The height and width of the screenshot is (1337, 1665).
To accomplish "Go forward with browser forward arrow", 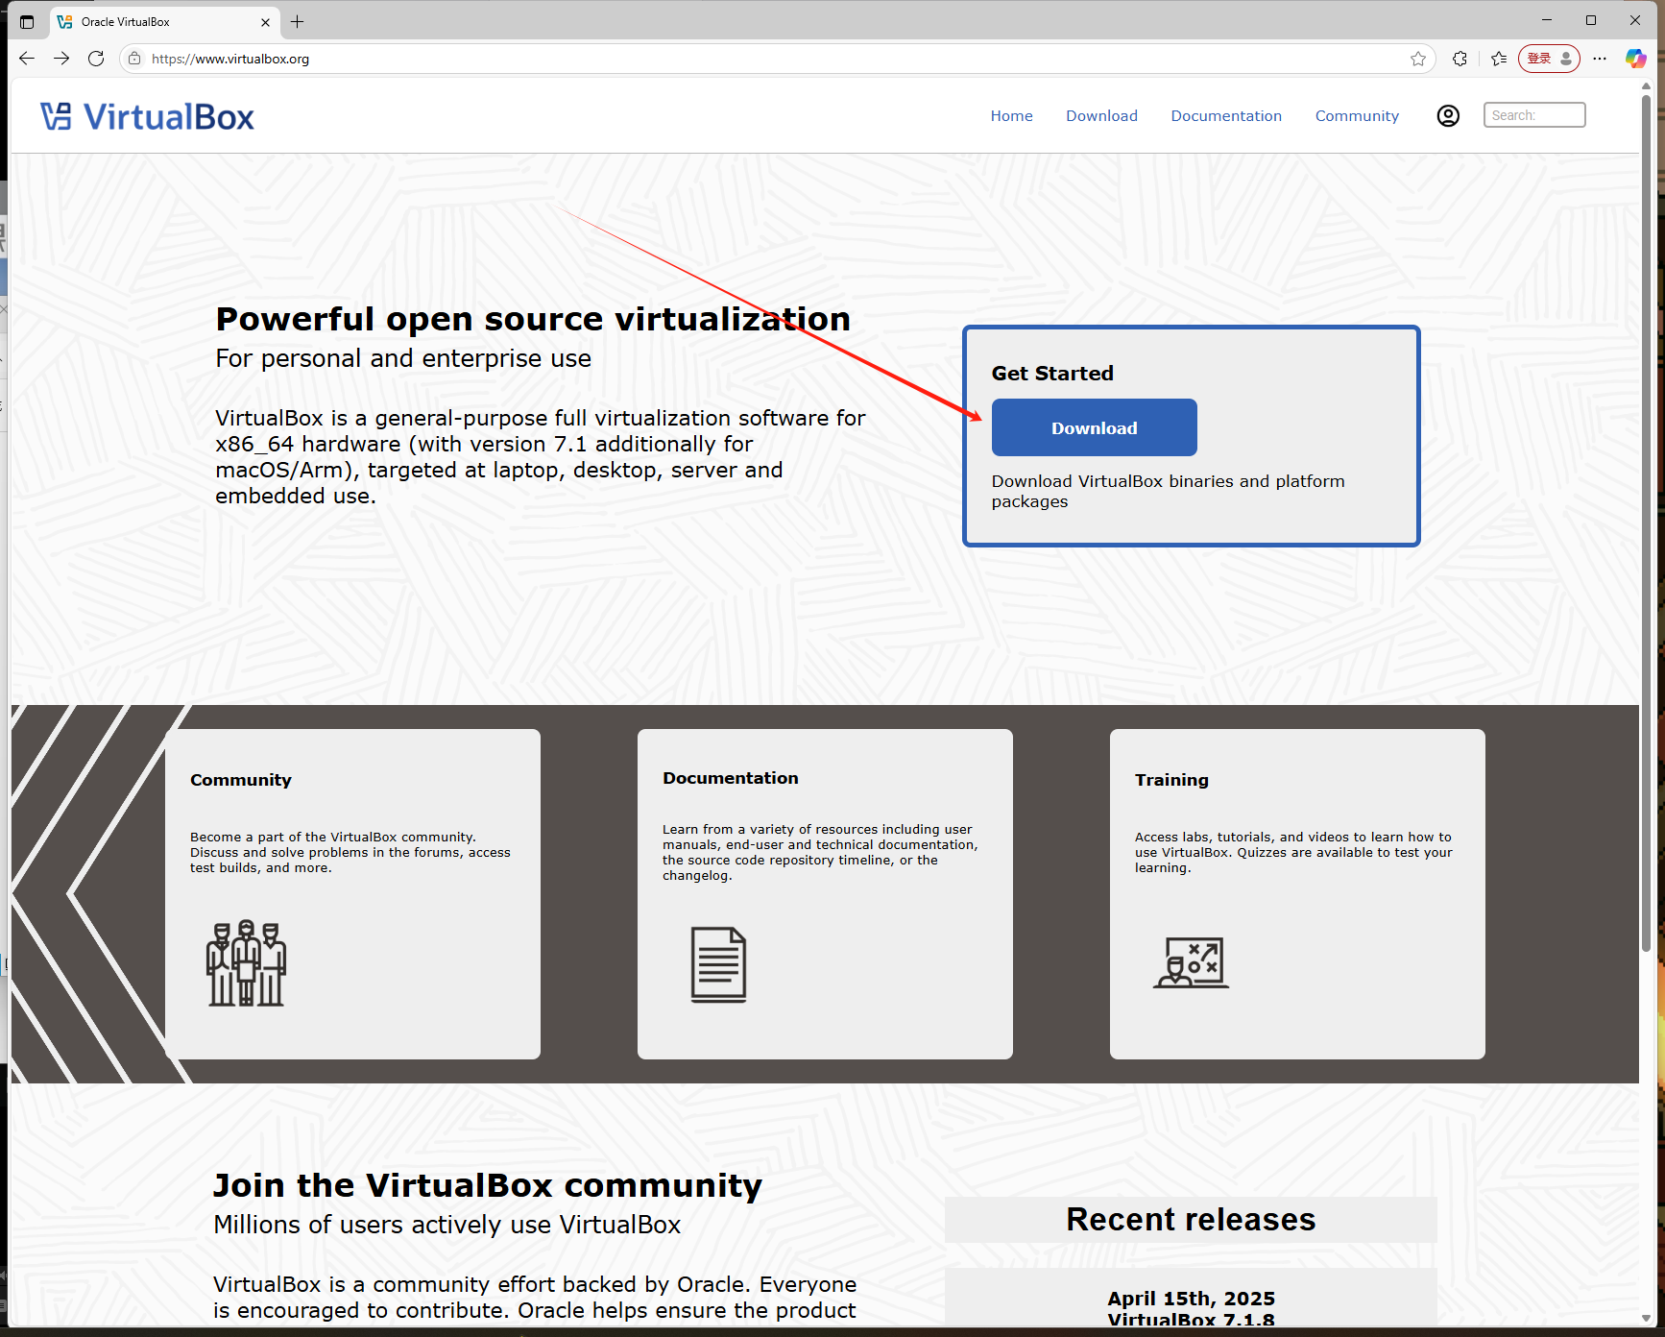I will click(61, 59).
